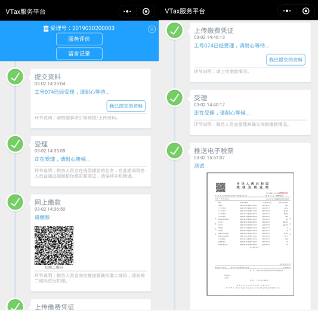The image size is (318, 311).
Task: Click the three-dot menu in left header
Action: [127, 11]
